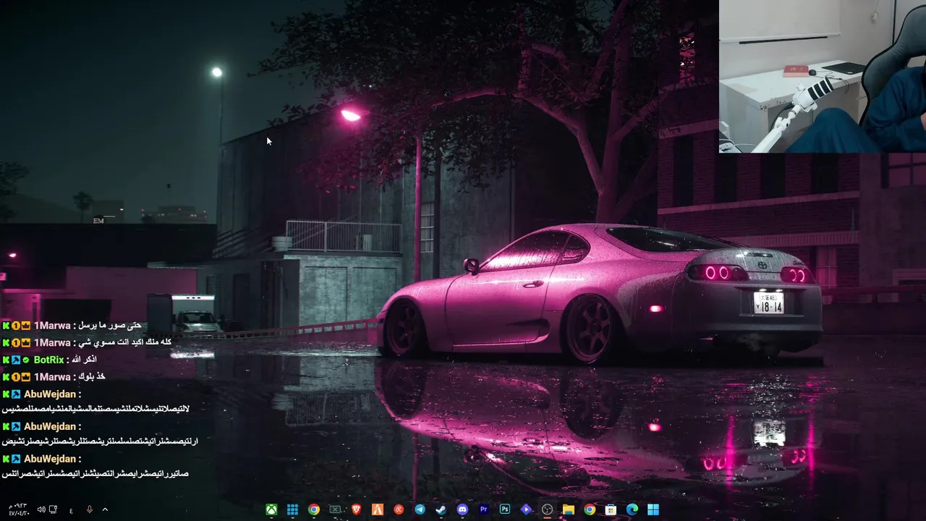The height and width of the screenshot is (521, 926).
Task: Open the volume speaker tray icon
Action: [41, 509]
